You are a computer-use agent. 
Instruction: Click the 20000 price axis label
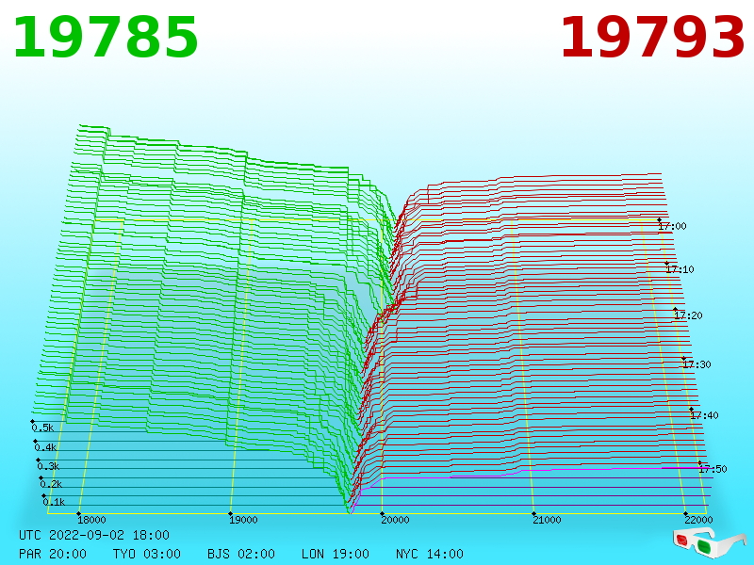click(395, 520)
